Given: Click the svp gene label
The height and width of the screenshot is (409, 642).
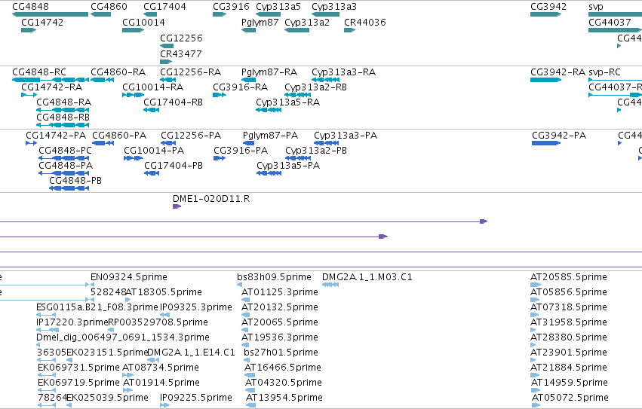Looking at the screenshot, I should (x=596, y=7).
